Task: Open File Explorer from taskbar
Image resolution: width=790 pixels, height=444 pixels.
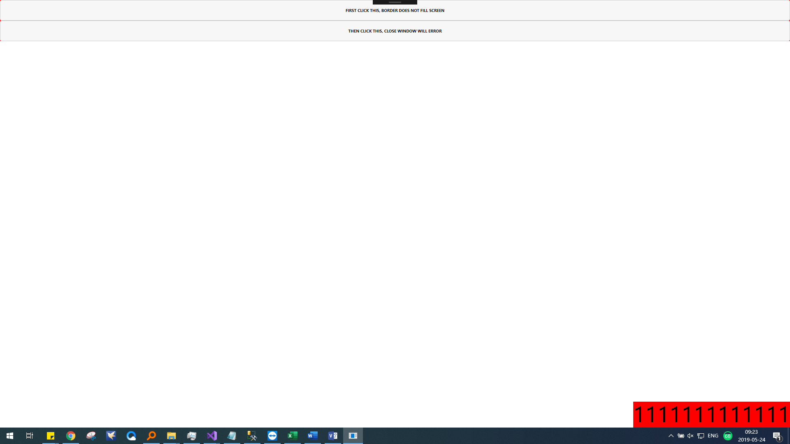Action: click(172, 436)
